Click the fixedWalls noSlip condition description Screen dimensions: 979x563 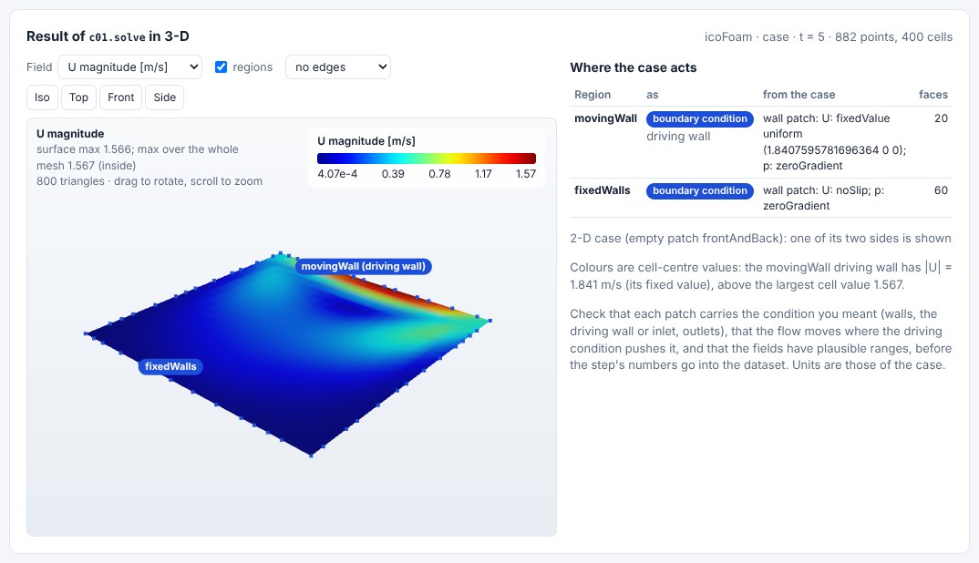click(823, 198)
